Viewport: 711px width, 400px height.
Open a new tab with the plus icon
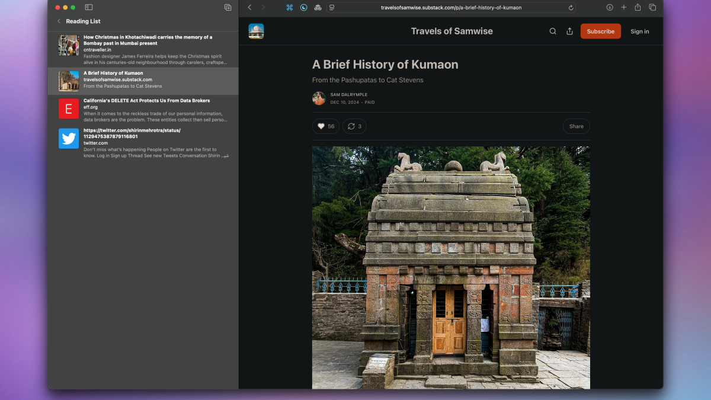pos(623,7)
